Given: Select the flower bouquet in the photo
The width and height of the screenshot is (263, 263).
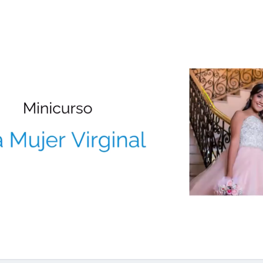Looking at the screenshot, I should 230,187.
